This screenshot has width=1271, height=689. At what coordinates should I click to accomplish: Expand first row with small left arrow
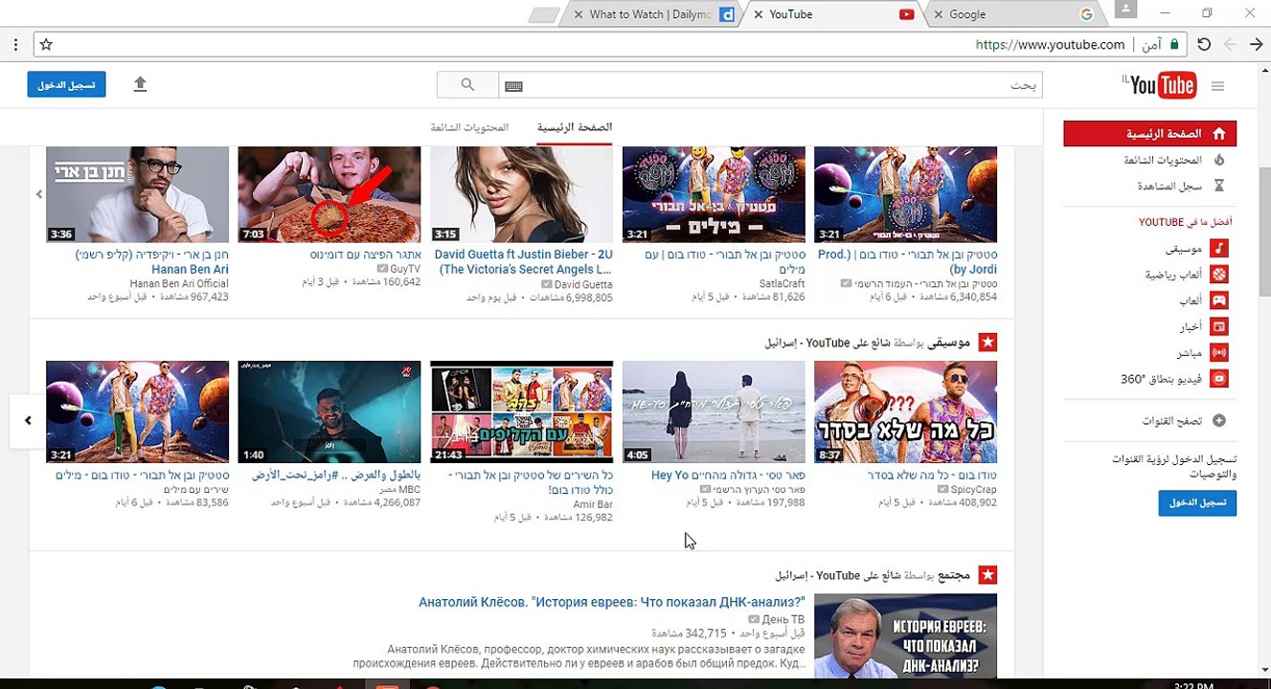(x=39, y=194)
